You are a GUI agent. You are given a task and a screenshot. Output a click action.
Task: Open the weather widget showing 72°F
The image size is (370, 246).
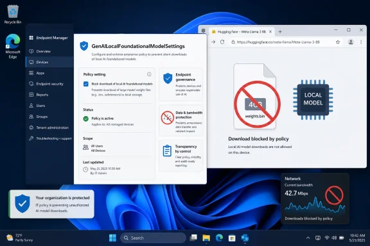click(x=19, y=238)
